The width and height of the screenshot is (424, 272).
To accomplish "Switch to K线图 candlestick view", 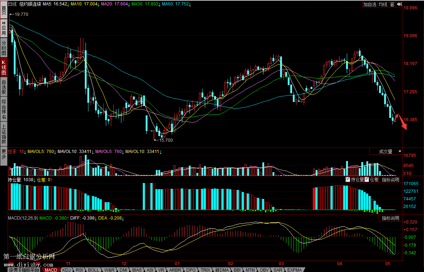I will pos(4,67).
